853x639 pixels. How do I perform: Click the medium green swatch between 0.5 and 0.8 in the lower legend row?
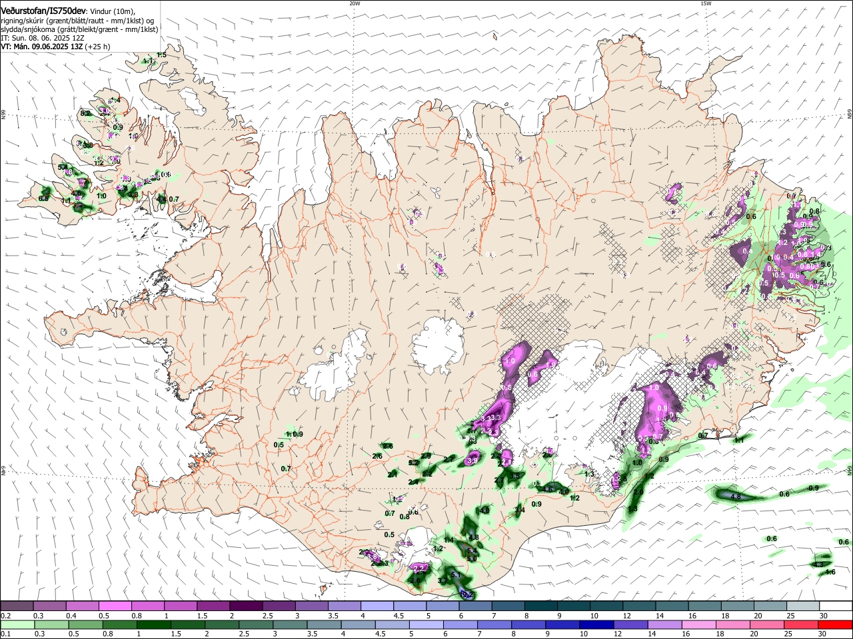coord(86,624)
